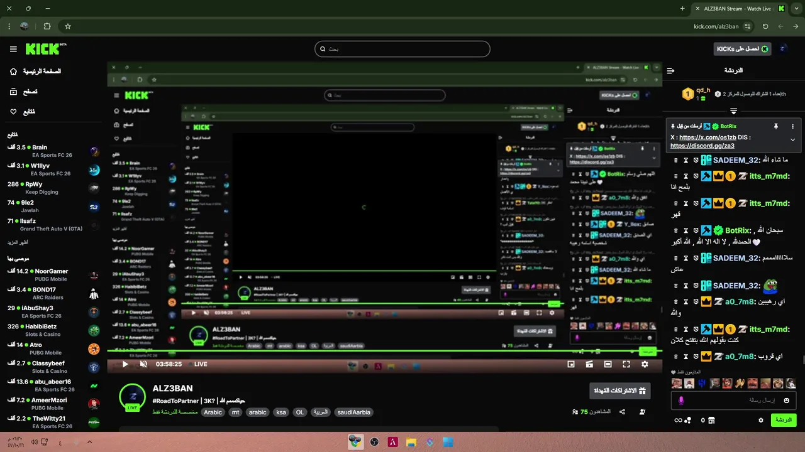This screenshot has height=452, width=805.
Task: Select the 'Arabic' tag
Action: point(213,412)
